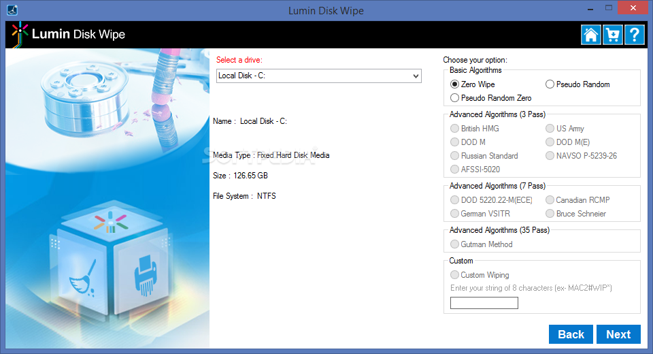Viewport: 653px width, 354px height.
Task: Close the Lumin Disk Wipe window
Action: click(633, 8)
